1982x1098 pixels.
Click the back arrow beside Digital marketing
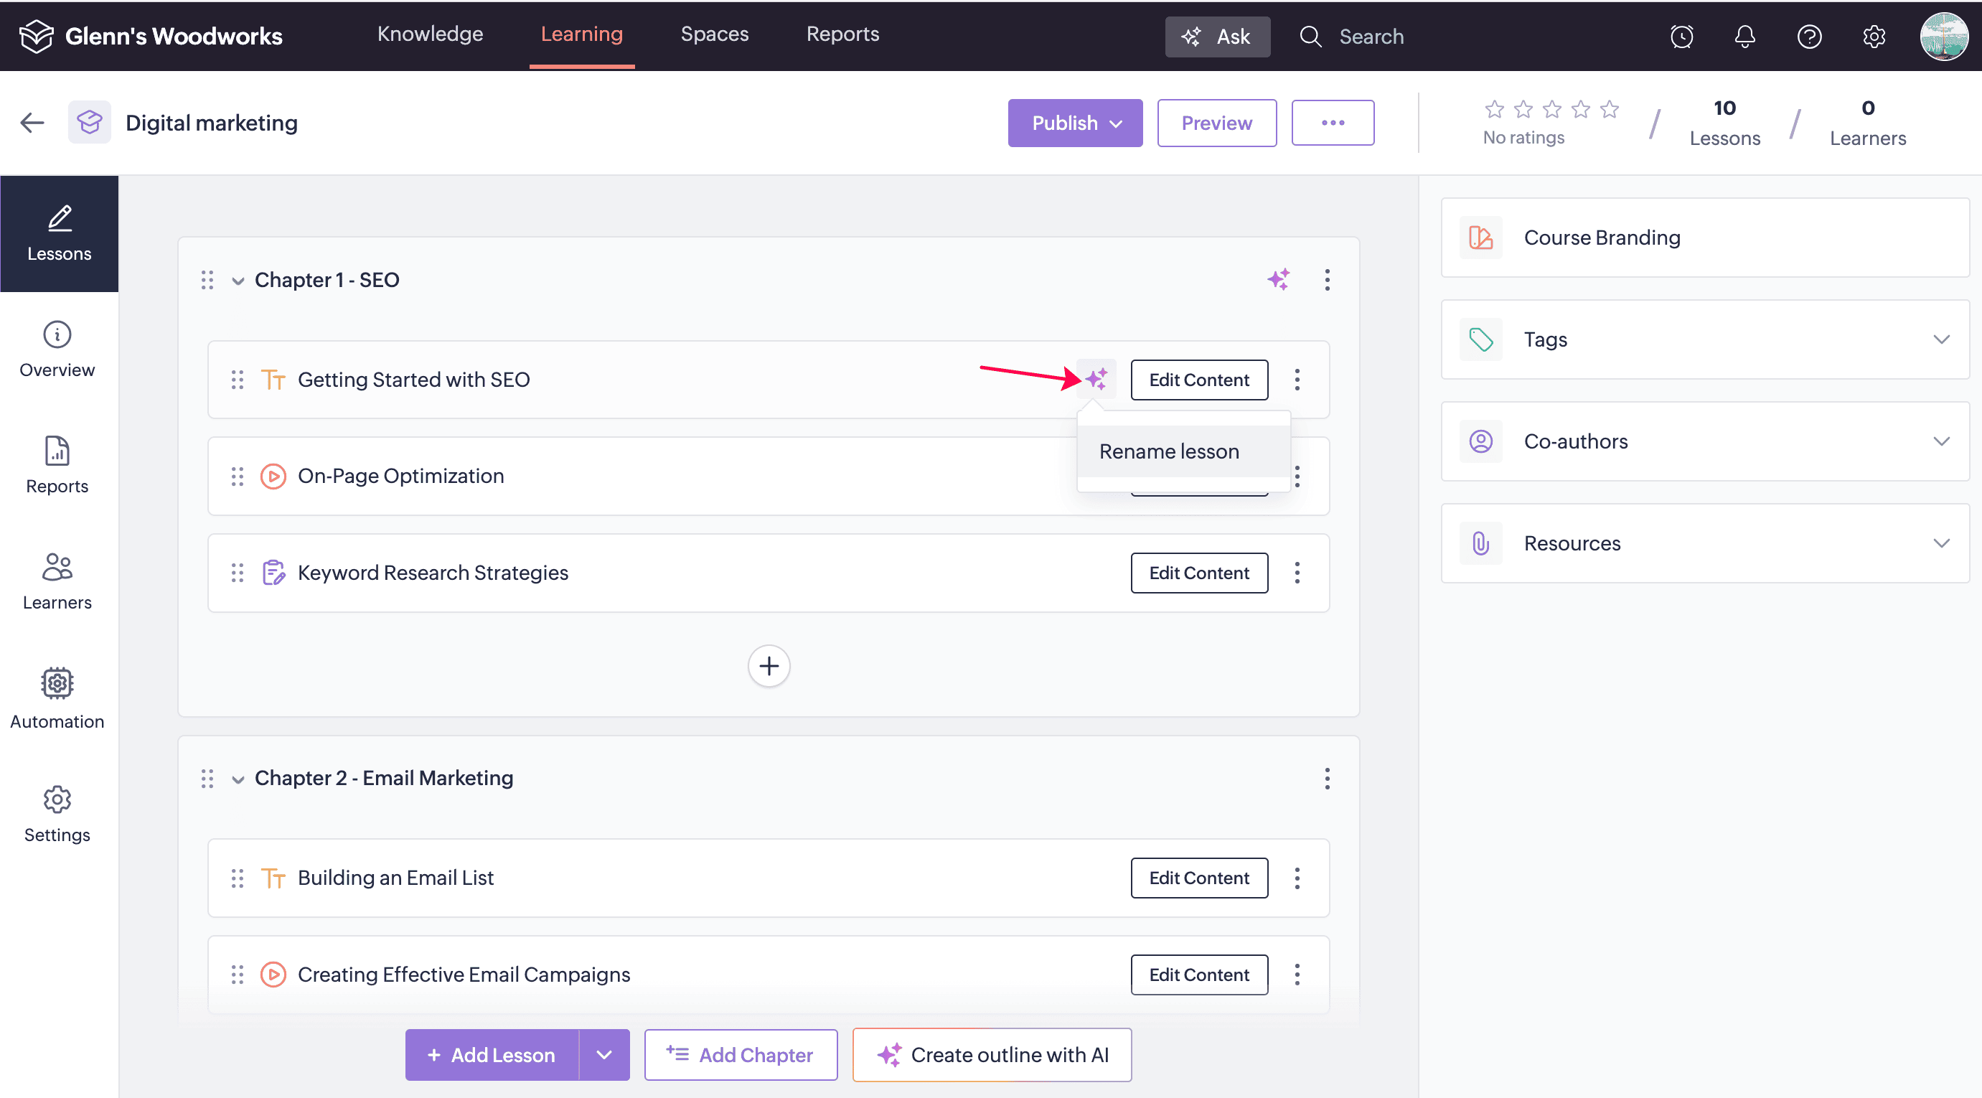tap(32, 122)
